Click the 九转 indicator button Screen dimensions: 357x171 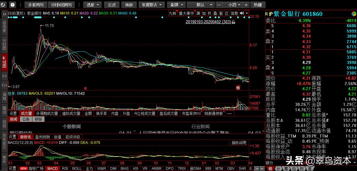tap(172, 13)
